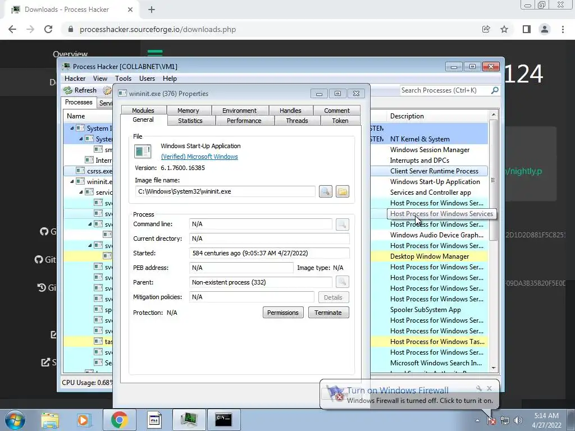The width and height of the screenshot is (575, 431).
Task: Select the Desktop Window Manager row
Action: click(x=430, y=256)
